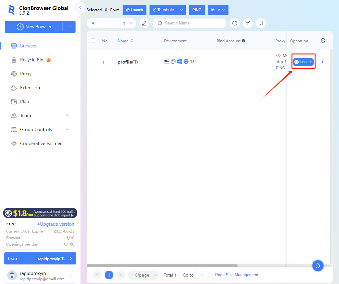Click the top toolbar PING button
The image size is (339, 284).
197,10
